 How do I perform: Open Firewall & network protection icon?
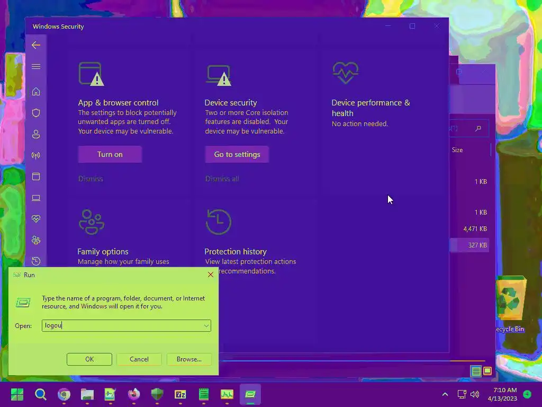(36, 155)
